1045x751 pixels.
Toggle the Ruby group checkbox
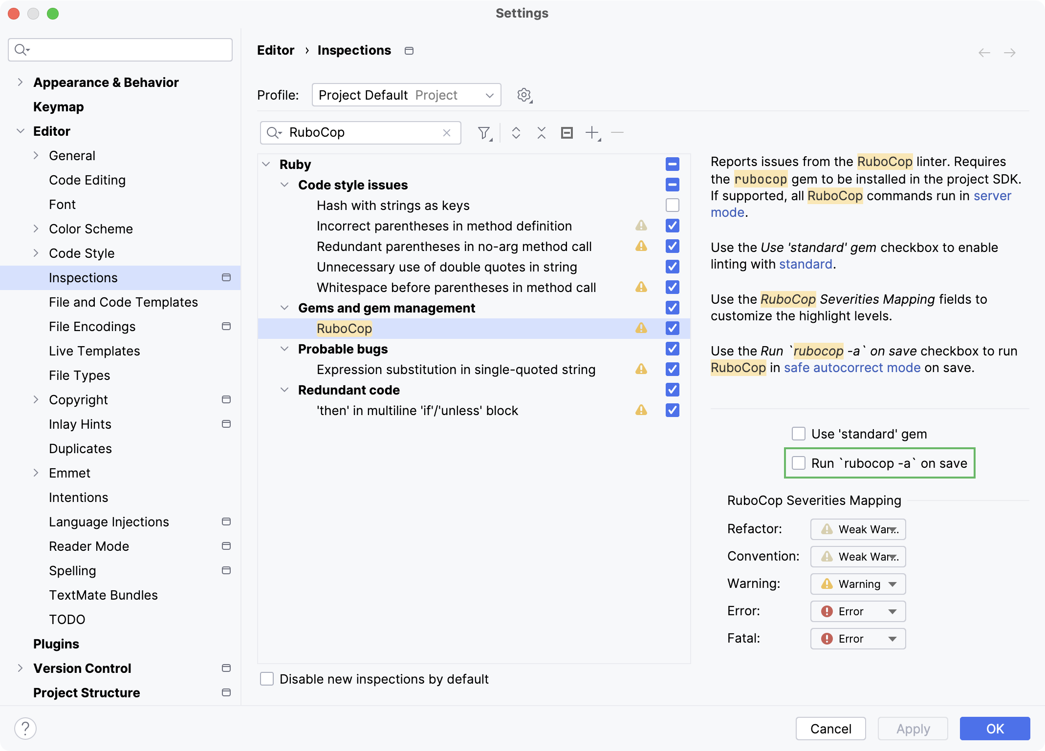click(x=672, y=164)
